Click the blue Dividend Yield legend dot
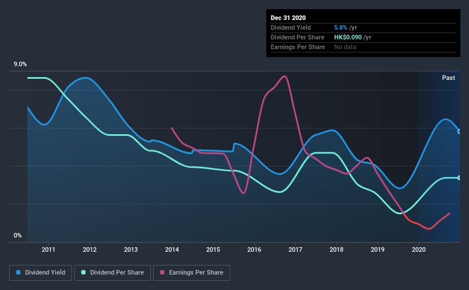Image resolution: width=469 pixels, height=290 pixels. tap(18, 272)
